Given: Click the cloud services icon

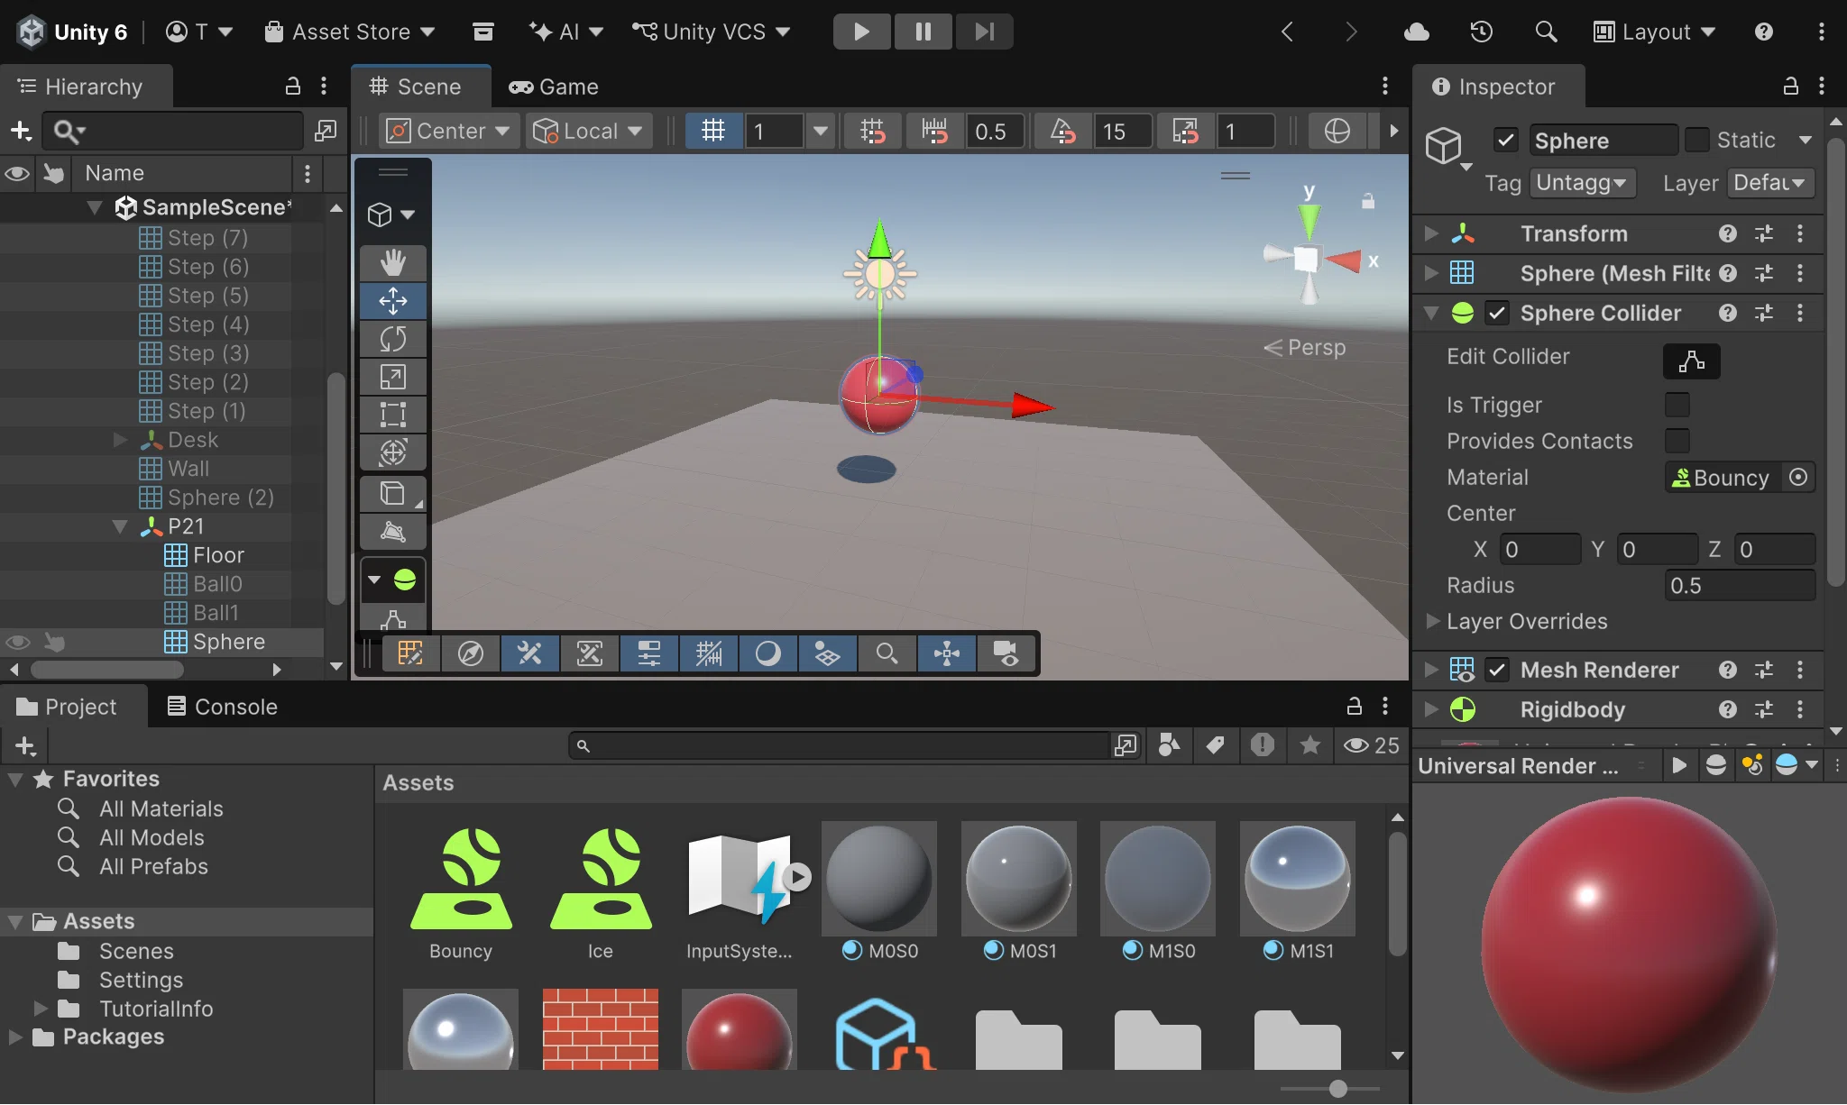Looking at the screenshot, I should (1417, 32).
